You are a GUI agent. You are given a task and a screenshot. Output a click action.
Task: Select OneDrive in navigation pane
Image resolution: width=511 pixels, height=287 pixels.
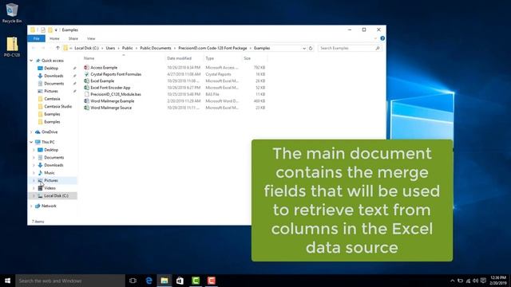click(50, 132)
